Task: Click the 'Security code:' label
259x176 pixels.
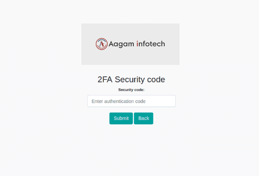Action: [x=131, y=90]
